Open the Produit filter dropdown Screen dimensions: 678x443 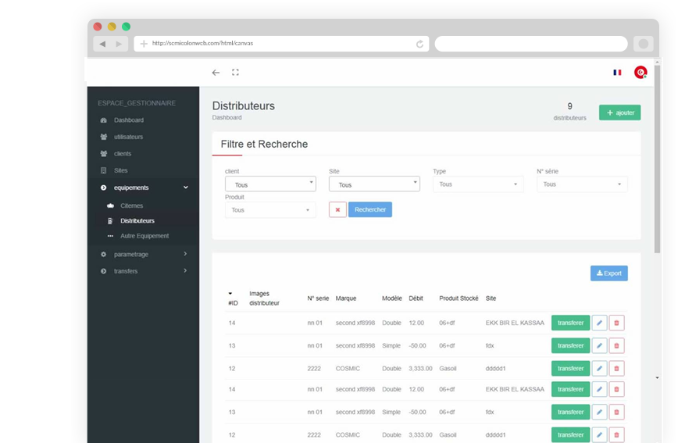(x=270, y=210)
